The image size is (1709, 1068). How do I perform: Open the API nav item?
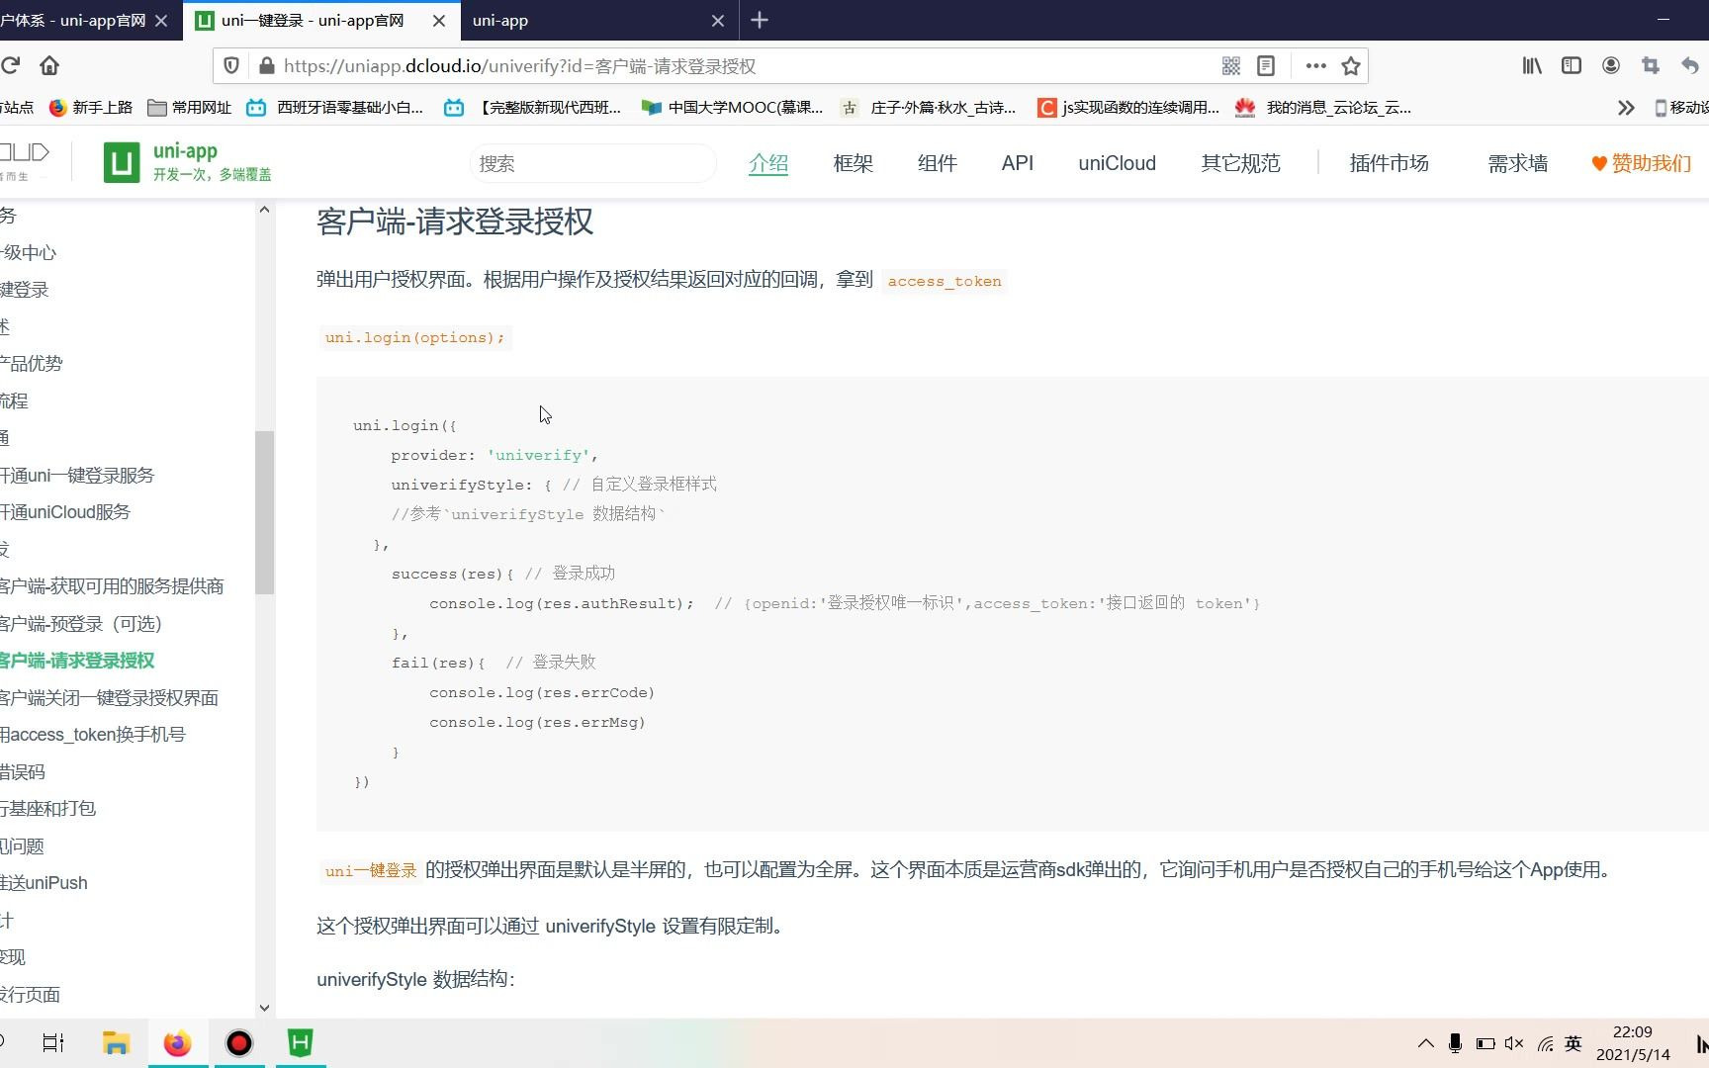pyautogui.click(x=1018, y=163)
